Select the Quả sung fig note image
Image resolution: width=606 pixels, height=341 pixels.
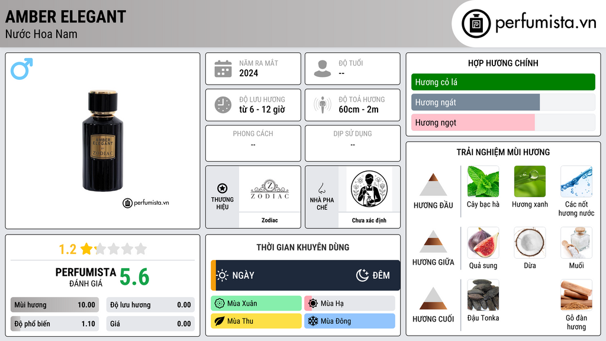tap(483, 243)
